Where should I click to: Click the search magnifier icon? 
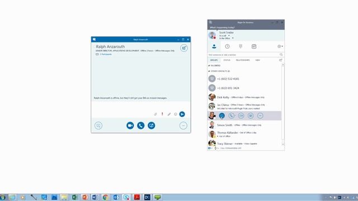point(281,55)
